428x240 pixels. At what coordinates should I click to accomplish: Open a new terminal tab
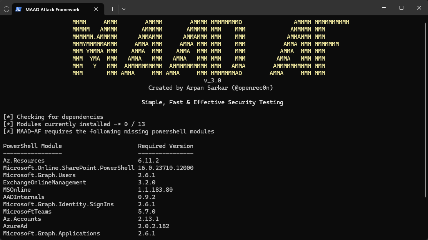(112, 9)
